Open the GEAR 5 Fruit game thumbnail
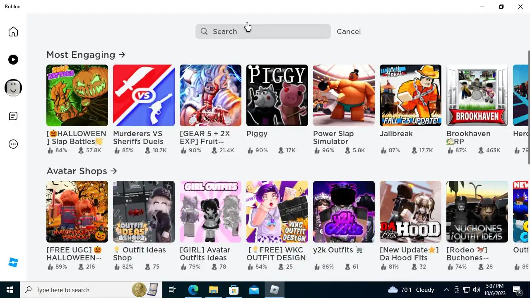The width and height of the screenshot is (530, 298). click(210, 95)
